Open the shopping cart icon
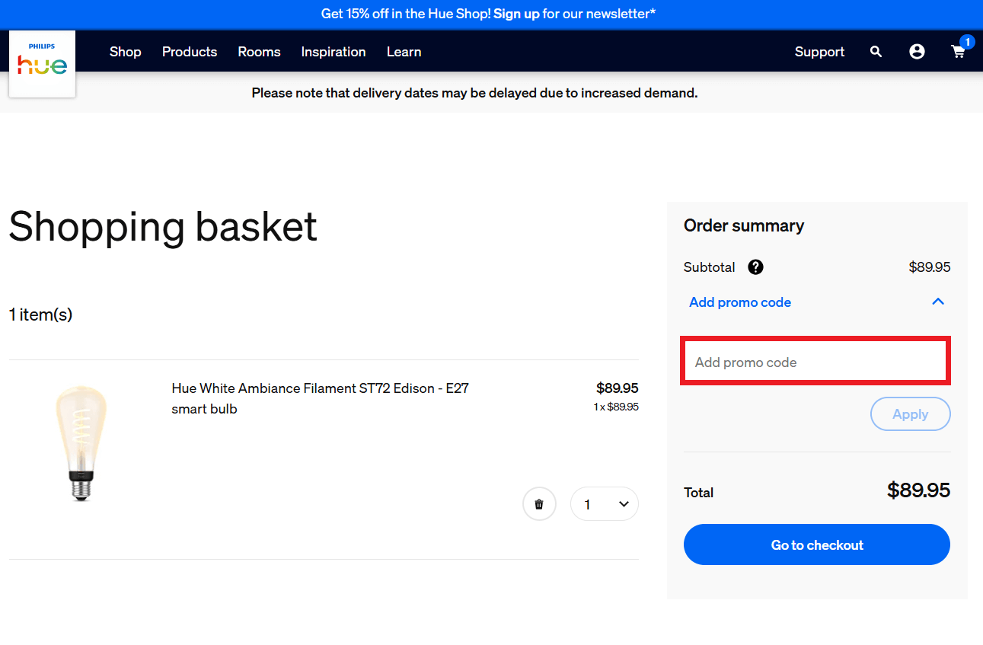983x645 pixels. pyautogui.click(x=959, y=52)
